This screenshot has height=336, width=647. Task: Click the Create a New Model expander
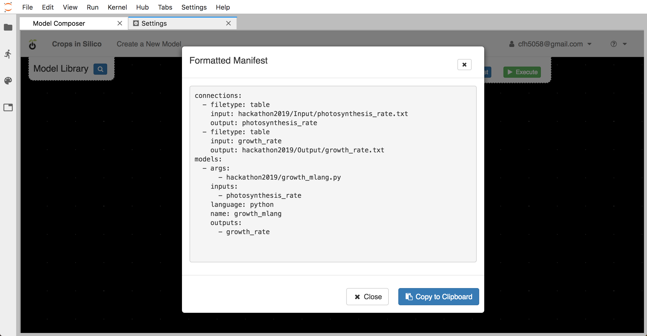pyautogui.click(x=149, y=44)
